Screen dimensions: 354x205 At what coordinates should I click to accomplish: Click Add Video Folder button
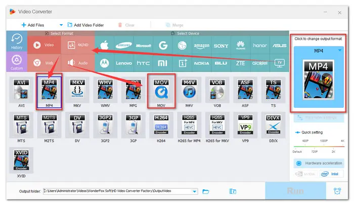pyautogui.click(x=85, y=25)
